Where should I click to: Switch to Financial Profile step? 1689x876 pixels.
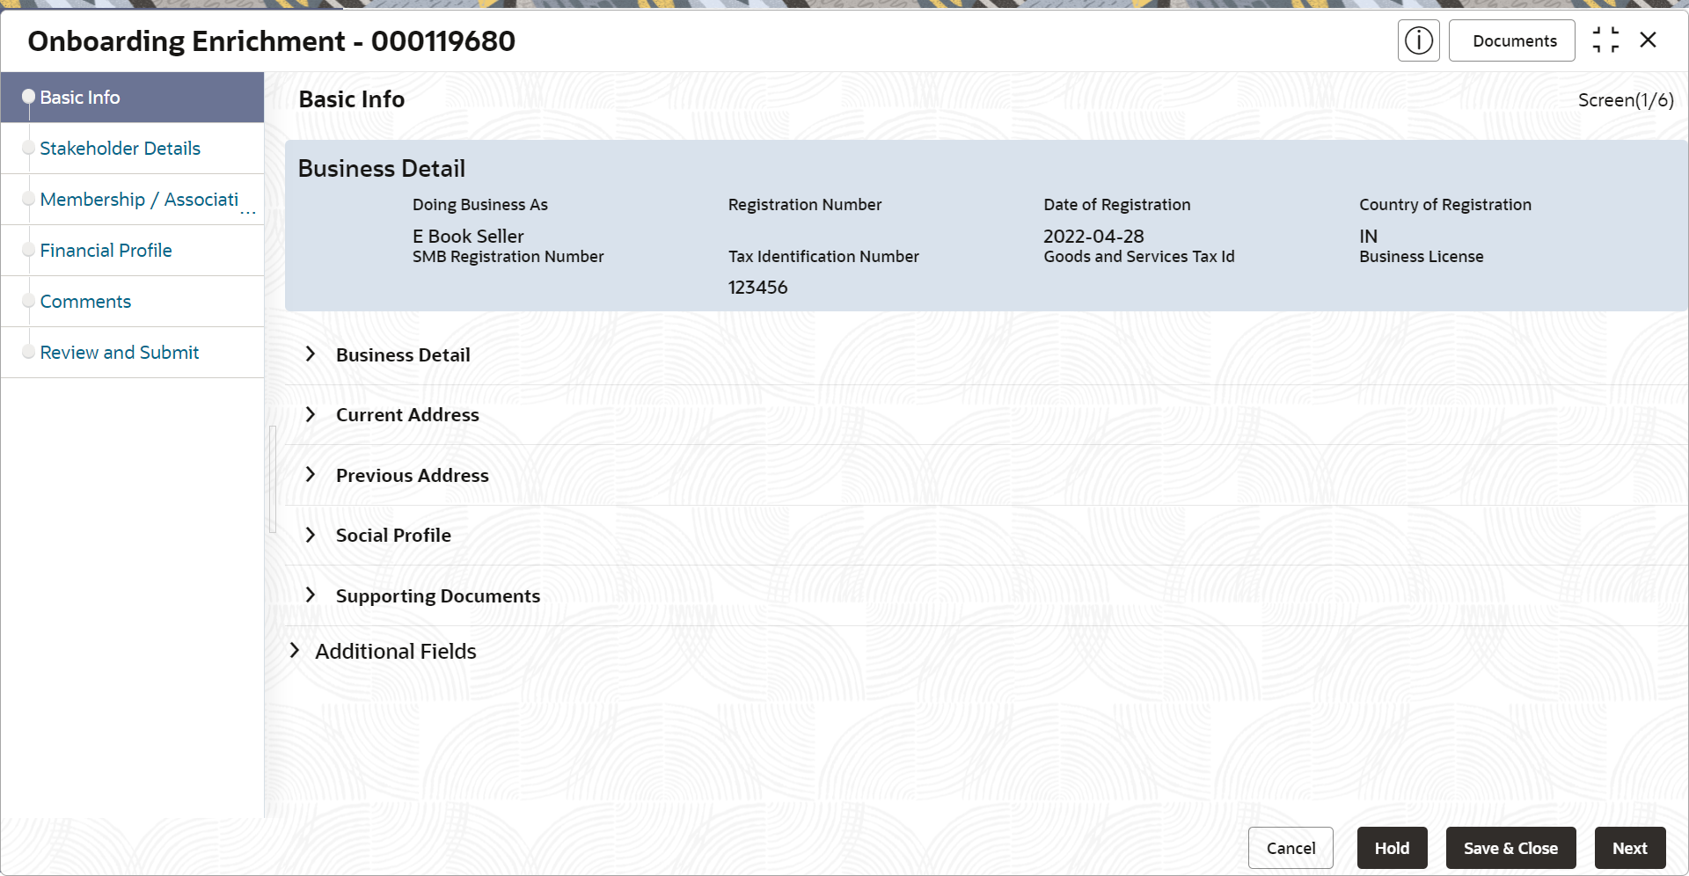(132, 251)
